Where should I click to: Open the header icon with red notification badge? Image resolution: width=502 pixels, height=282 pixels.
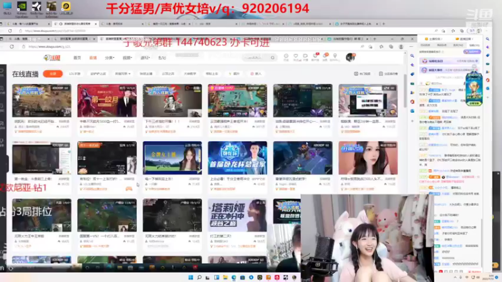point(316,56)
